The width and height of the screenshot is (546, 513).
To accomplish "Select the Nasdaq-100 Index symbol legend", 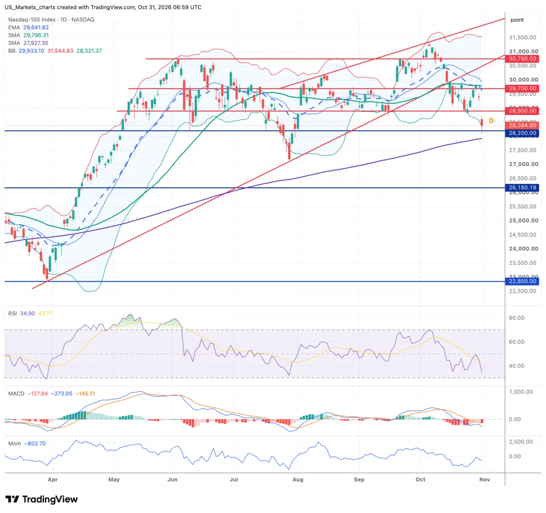I will point(51,20).
